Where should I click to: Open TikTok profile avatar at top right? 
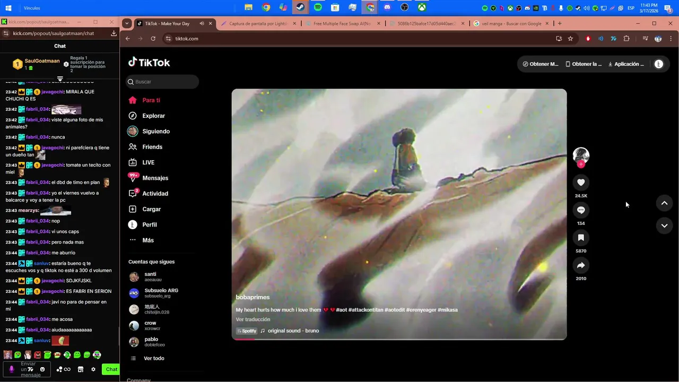click(659, 64)
